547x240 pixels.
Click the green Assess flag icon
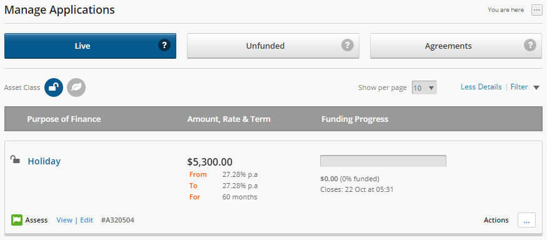click(17, 220)
